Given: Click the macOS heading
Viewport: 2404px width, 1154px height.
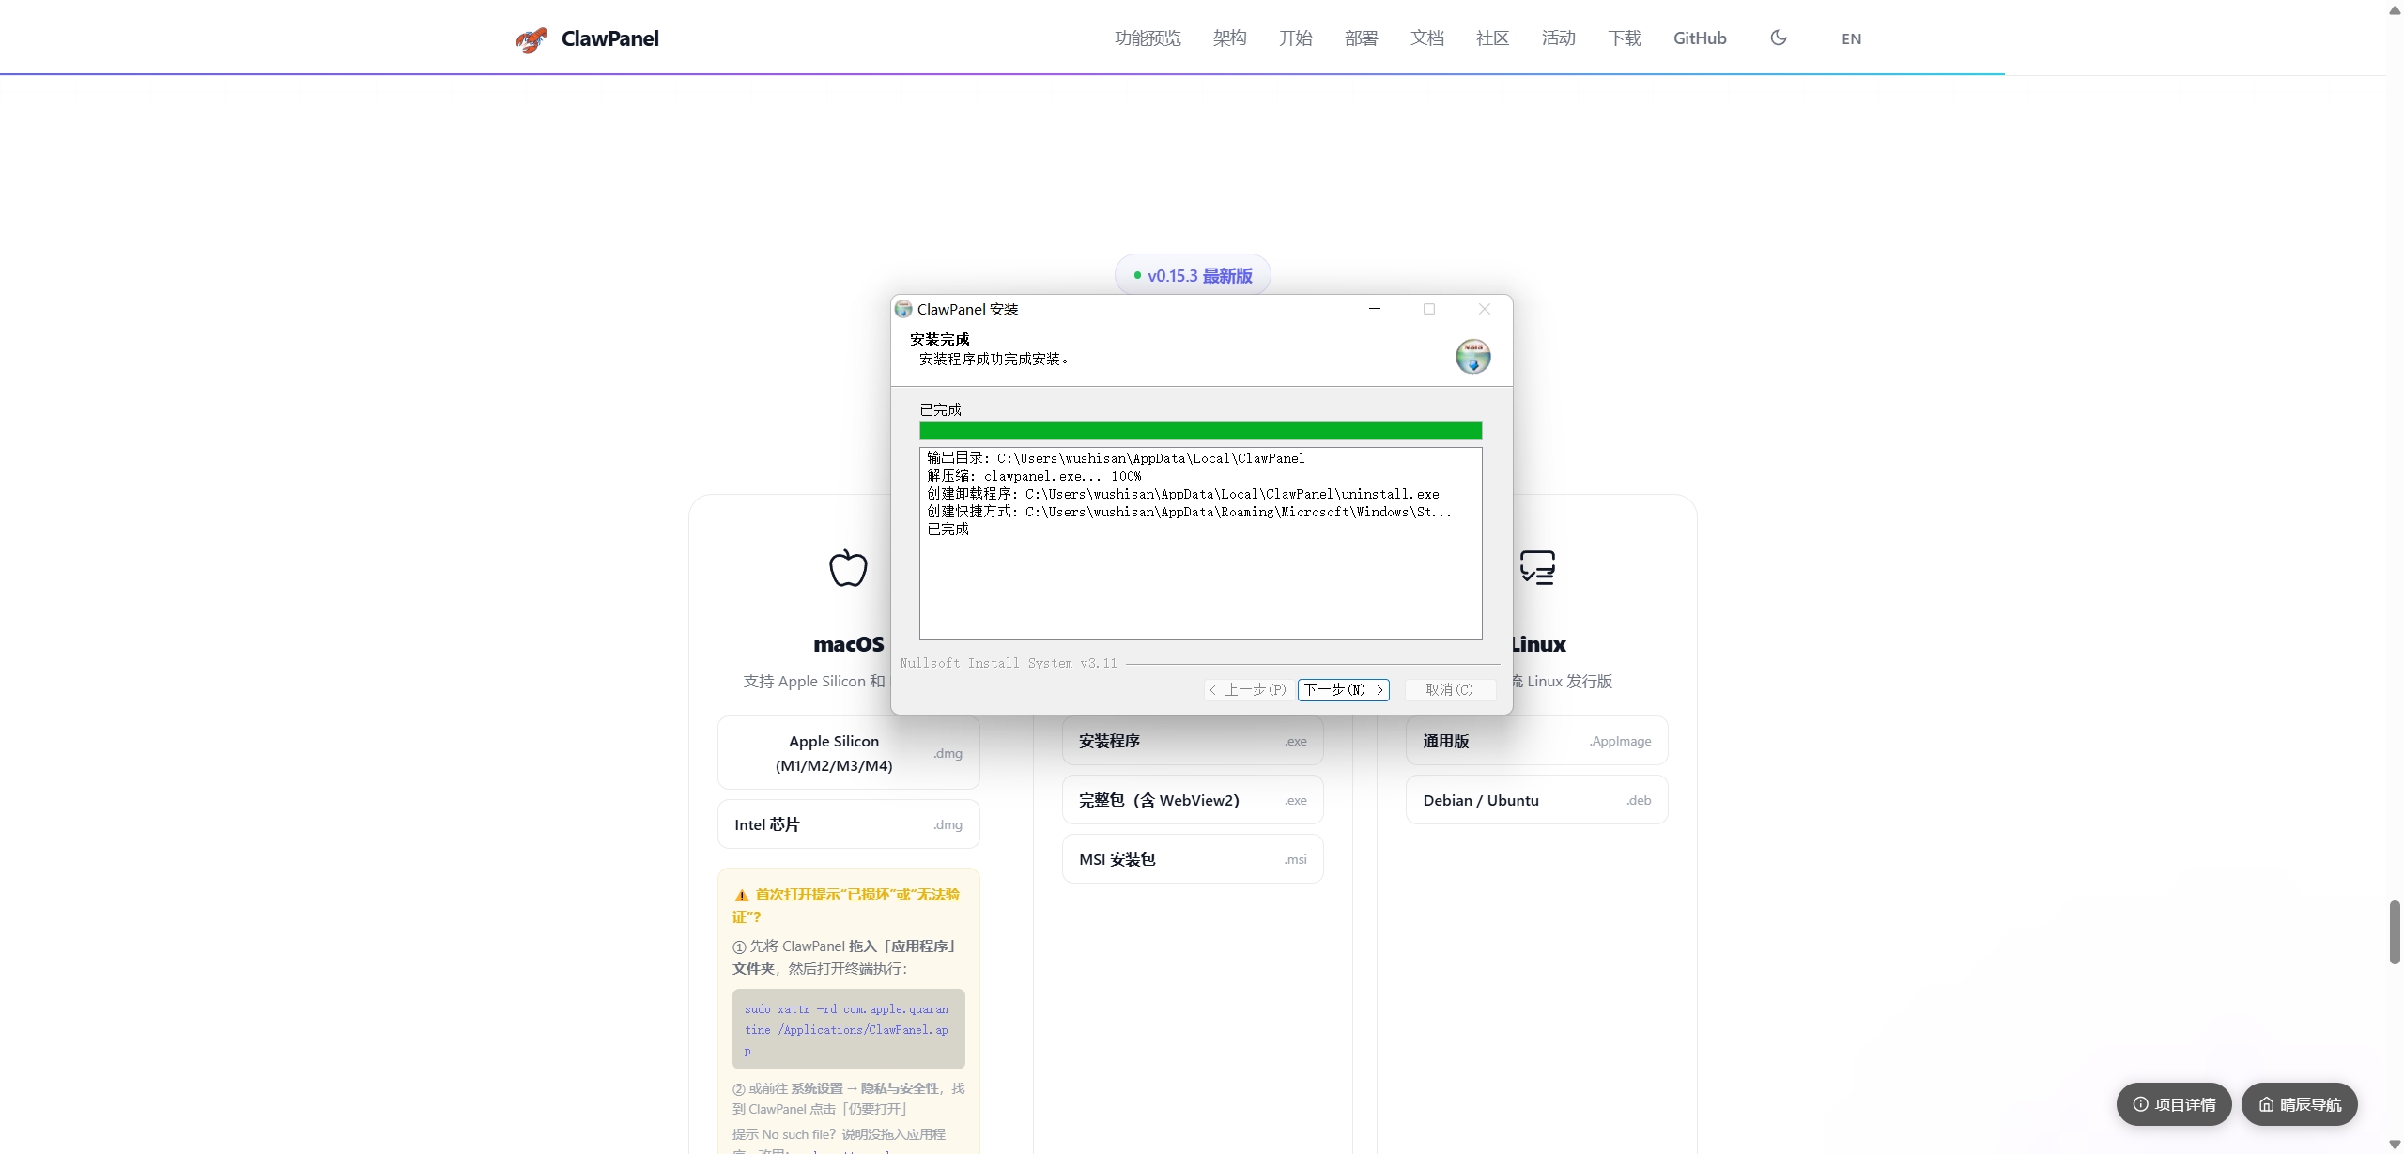Looking at the screenshot, I should (849, 644).
